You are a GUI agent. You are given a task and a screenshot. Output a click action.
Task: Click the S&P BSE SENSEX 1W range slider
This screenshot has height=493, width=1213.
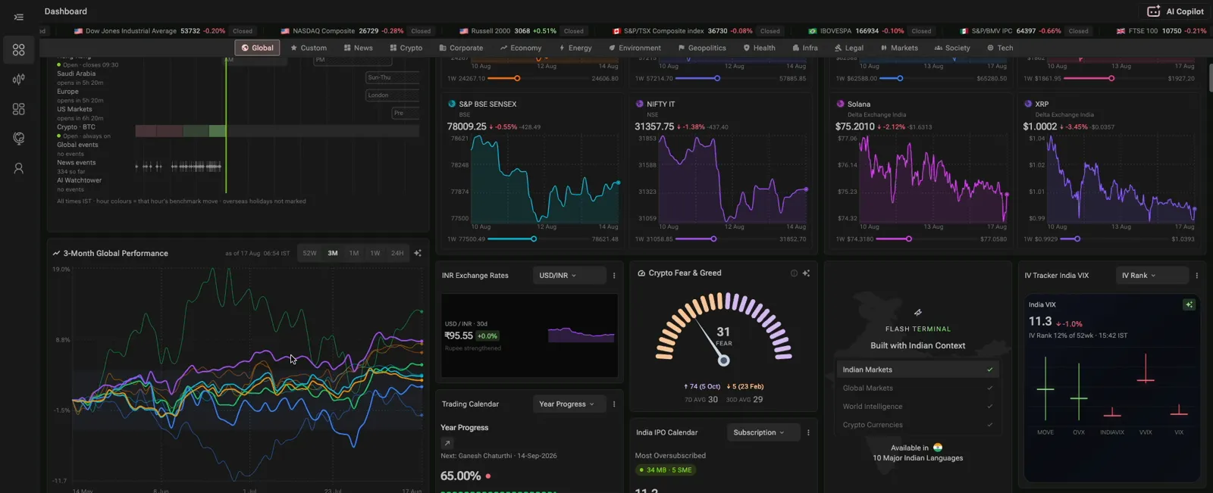533,239
